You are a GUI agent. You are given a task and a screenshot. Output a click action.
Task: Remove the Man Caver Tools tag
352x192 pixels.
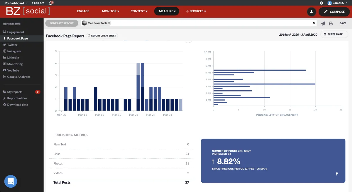click(109, 23)
